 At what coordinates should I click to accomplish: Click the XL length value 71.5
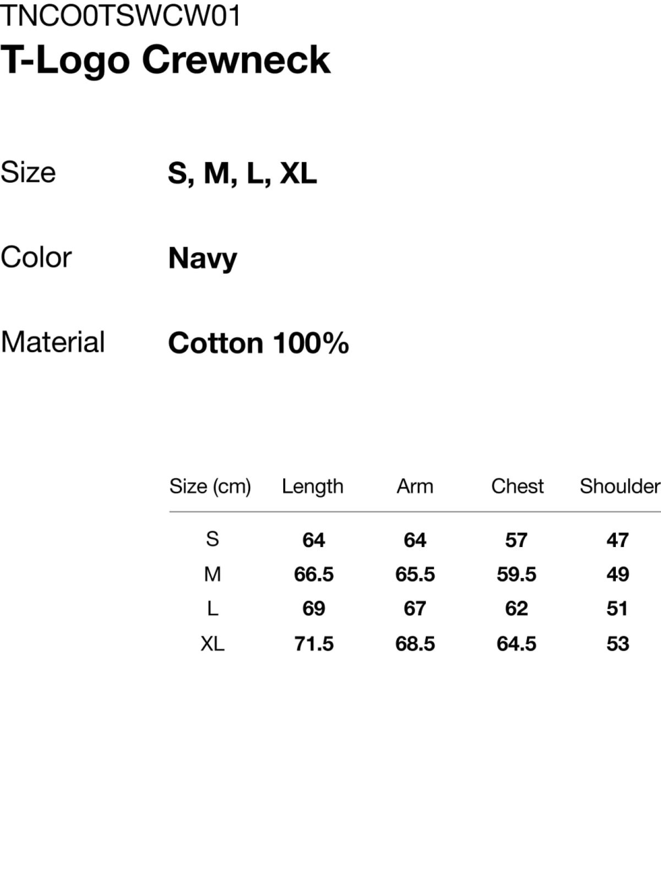(x=313, y=643)
